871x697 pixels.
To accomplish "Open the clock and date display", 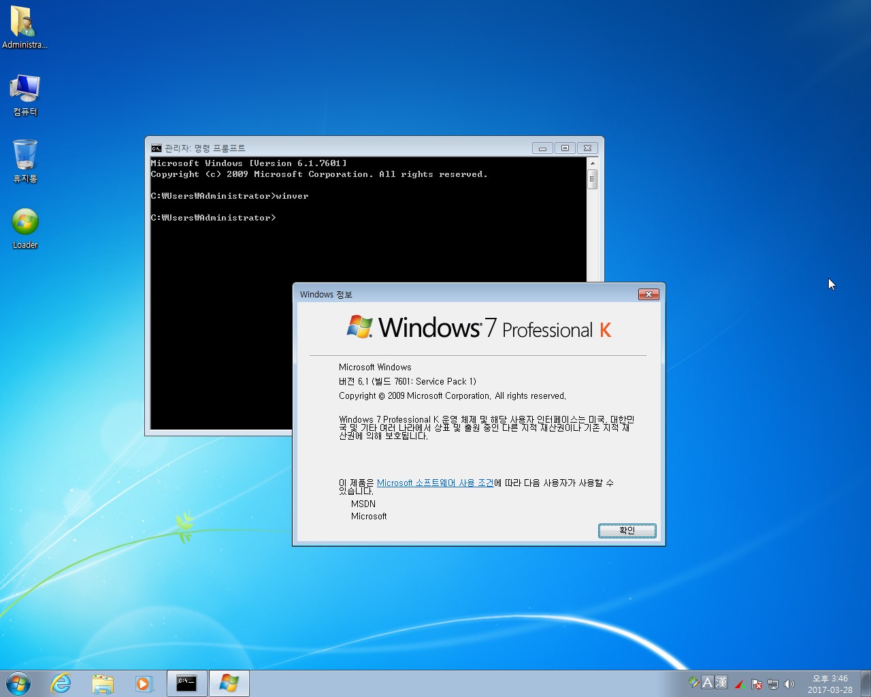I will (829, 684).
